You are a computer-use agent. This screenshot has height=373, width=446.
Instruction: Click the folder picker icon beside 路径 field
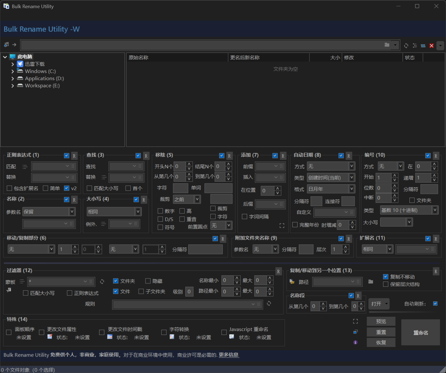click(x=371, y=282)
